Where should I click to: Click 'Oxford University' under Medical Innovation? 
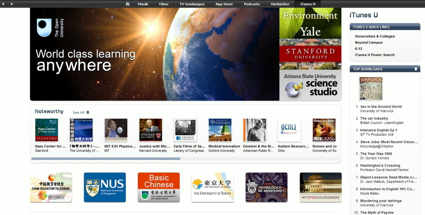pyautogui.click(x=221, y=151)
